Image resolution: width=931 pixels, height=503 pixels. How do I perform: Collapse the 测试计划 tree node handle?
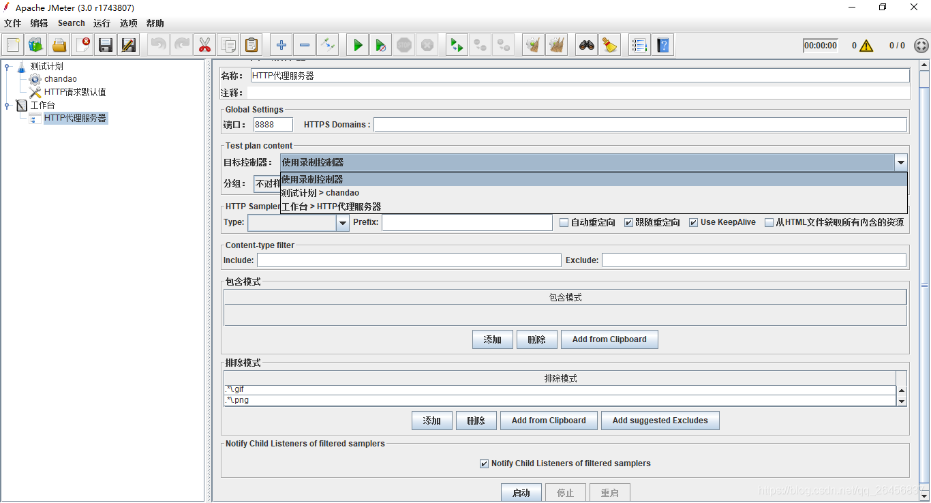tap(7, 66)
